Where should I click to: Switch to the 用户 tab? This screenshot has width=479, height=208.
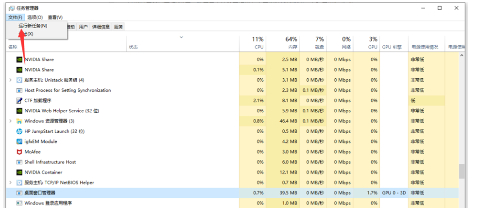pos(84,27)
